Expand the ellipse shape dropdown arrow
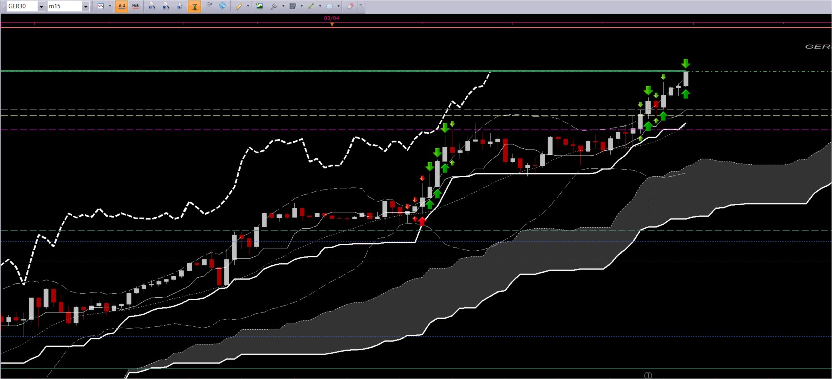832x379 pixels. [x=338, y=6]
